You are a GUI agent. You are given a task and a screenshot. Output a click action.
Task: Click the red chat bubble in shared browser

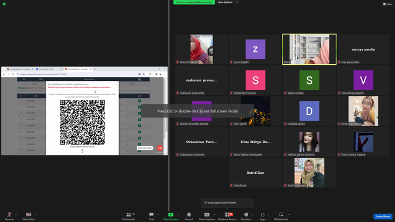tap(159, 148)
